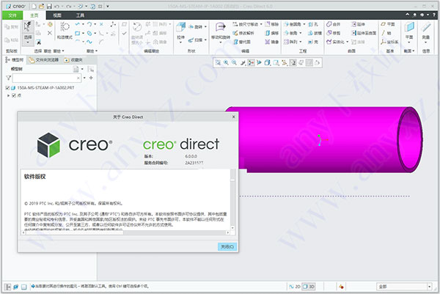440x294 pixels.
Task: Switch to the 收藏夹 (Favorites) tab
Action: (x=73, y=60)
